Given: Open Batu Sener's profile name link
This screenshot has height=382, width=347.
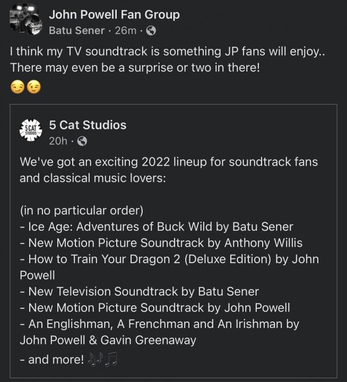Looking at the screenshot, I should click(76, 30).
